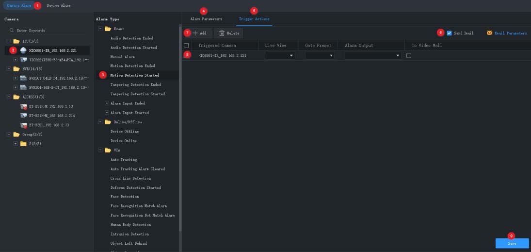Image resolution: width=531 pixels, height=252 pixels.
Task: Click Add to add a trigger action
Action: coord(199,33)
